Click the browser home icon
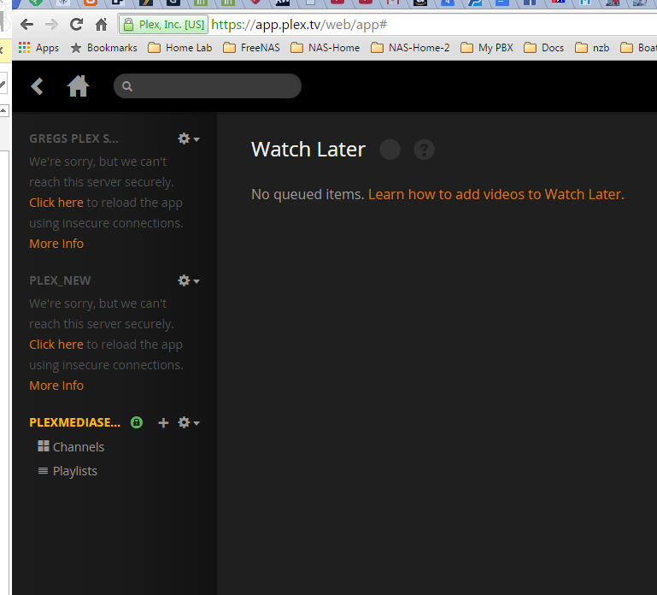 [102, 24]
